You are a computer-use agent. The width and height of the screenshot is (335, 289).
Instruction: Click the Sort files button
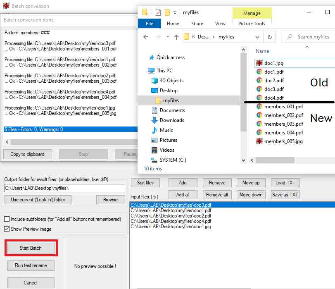145,183
